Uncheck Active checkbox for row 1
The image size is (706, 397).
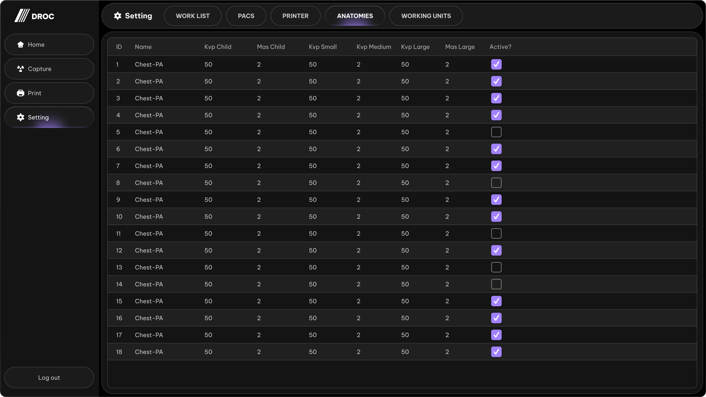(x=496, y=65)
